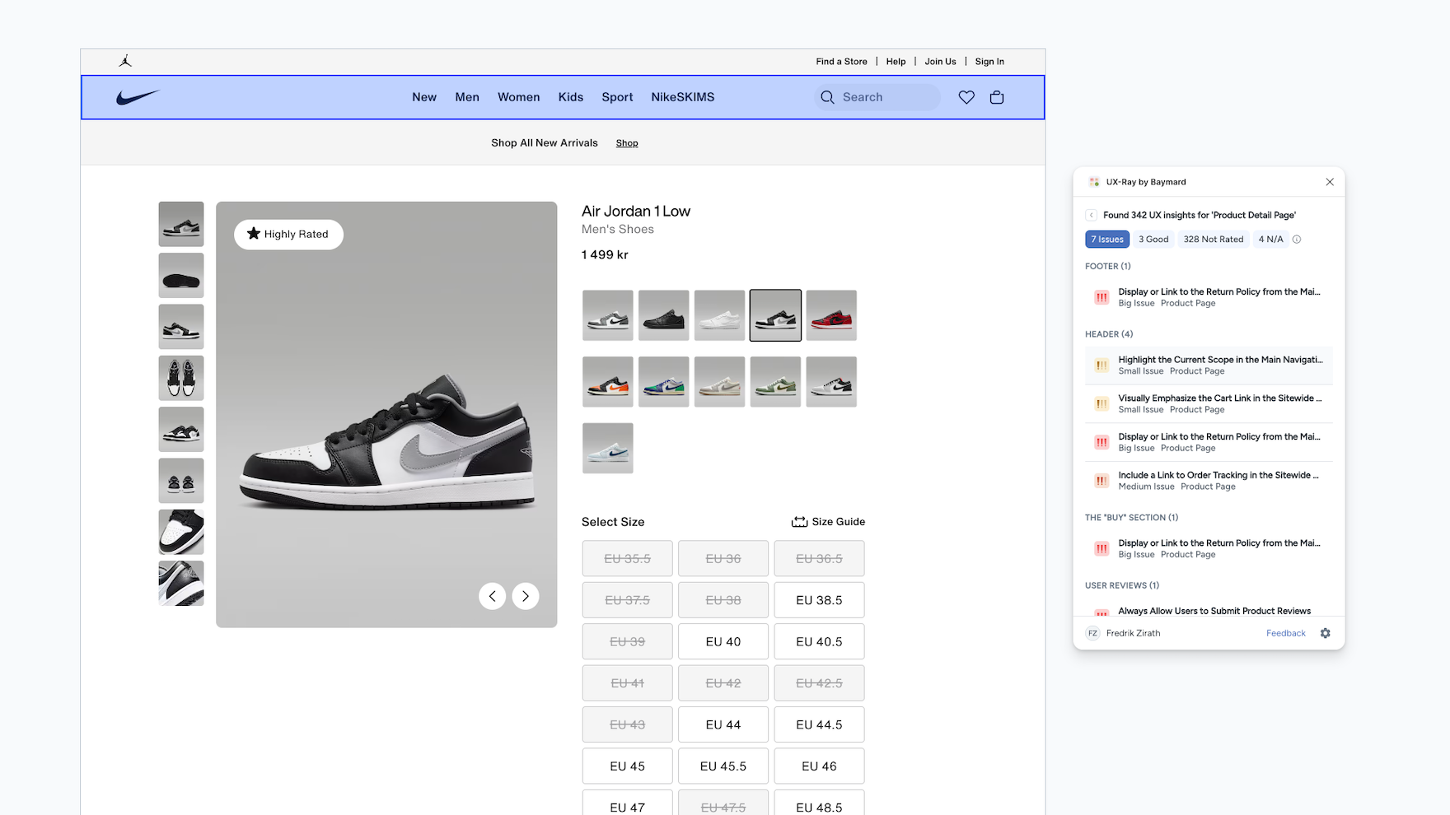Select size EU 40
This screenshot has height=815, width=1450.
(723, 641)
